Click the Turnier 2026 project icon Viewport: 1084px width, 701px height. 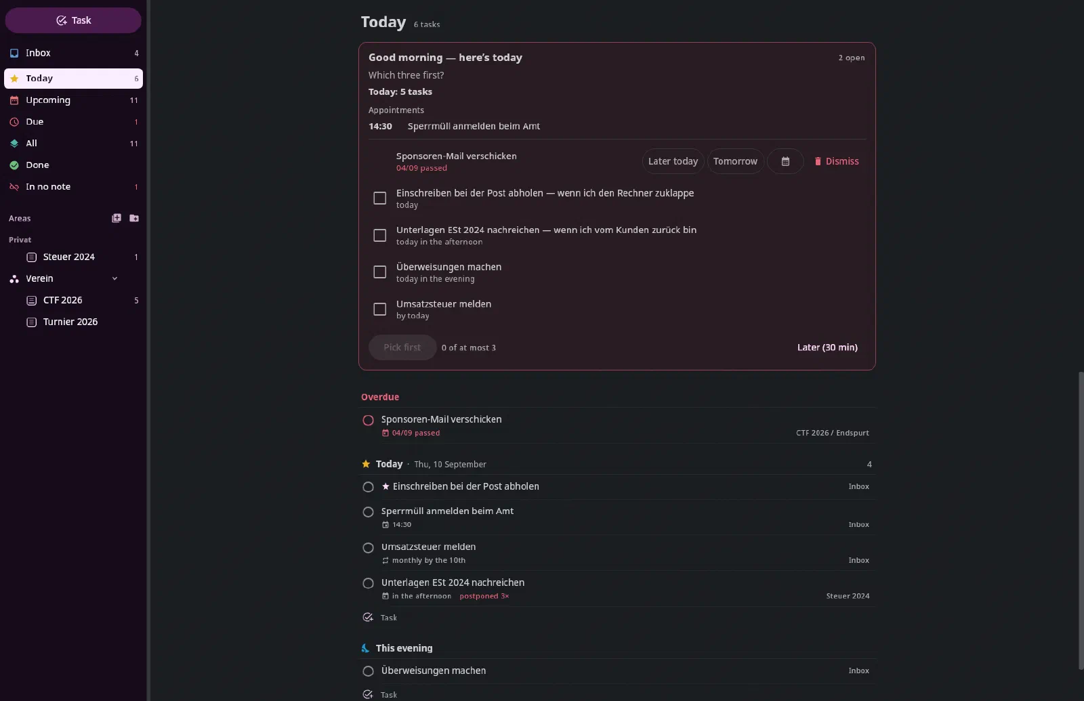[31, 322]
